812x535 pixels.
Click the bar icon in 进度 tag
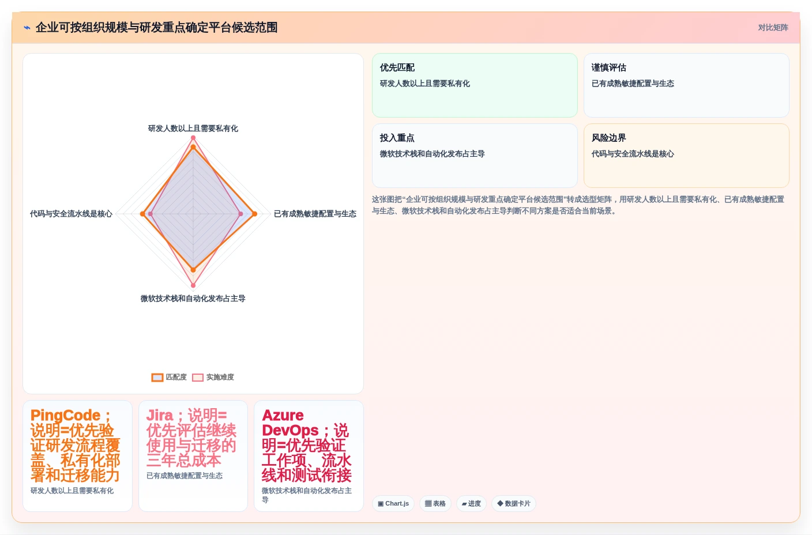[464, 504]
